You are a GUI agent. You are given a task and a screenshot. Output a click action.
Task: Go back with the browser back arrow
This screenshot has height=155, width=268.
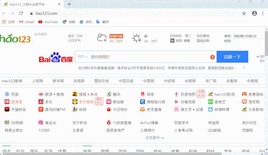coord(4,13)
